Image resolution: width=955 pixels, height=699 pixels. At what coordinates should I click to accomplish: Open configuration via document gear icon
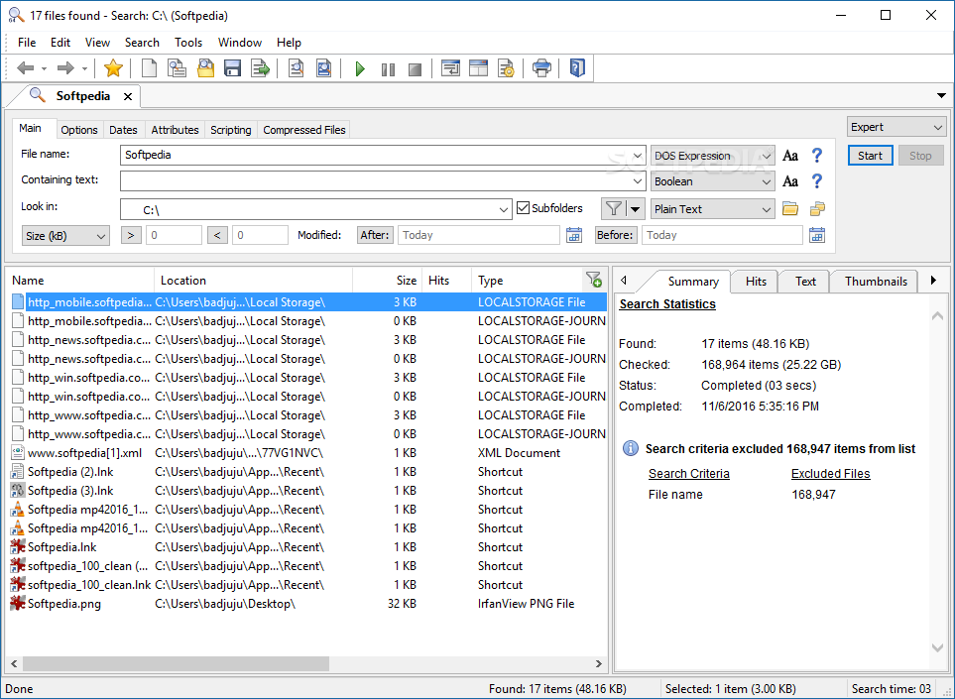click(506, 68)
